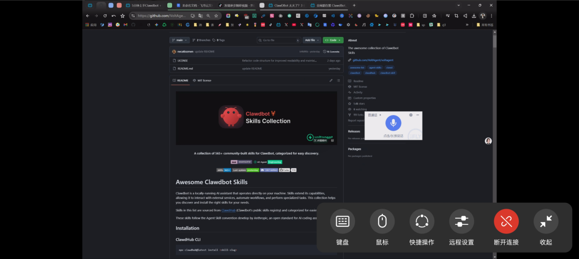
Task: Expand the Add file dropdown
Action: click(x=311, y=40)
